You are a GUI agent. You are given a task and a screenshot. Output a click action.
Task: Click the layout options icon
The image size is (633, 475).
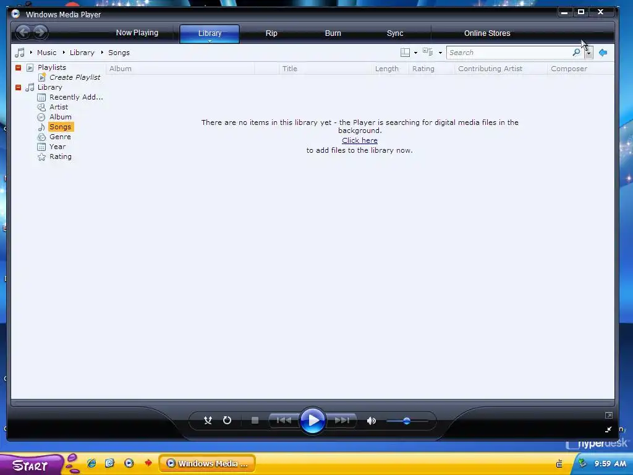tap(405, 53)
